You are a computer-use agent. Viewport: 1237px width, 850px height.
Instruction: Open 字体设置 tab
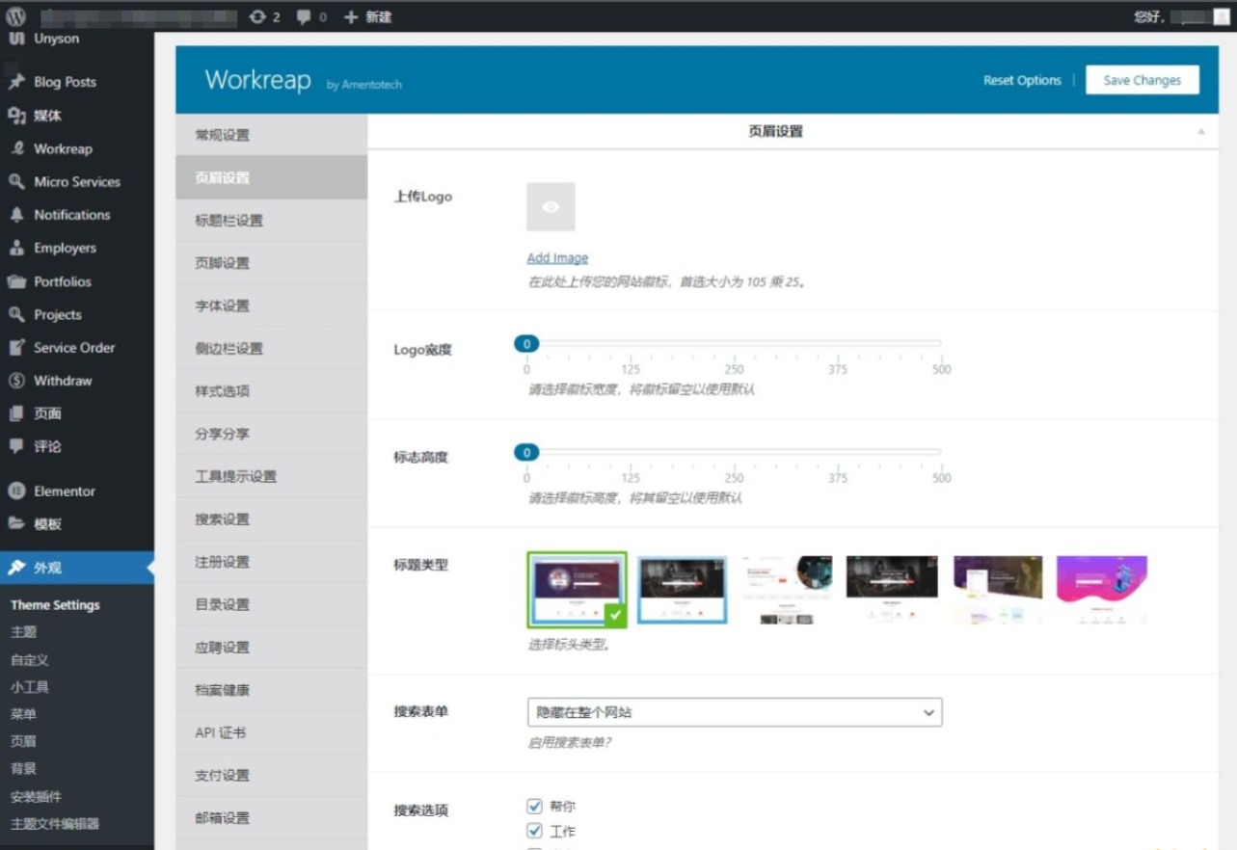tap(271, 305)
